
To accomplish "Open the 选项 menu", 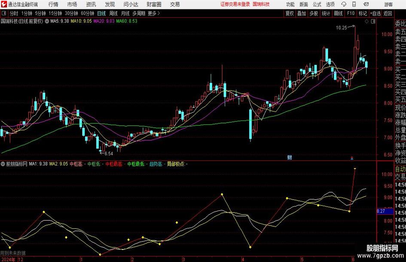I will pos(330,4).
